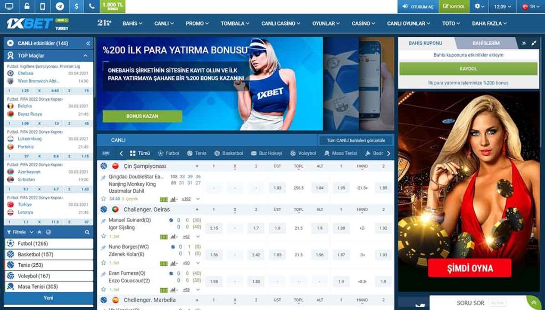The height and width of the screenshot is (310, 545).
Task: Expand the CANLI OYUNLAR dropdown
Action: [408, 23]
